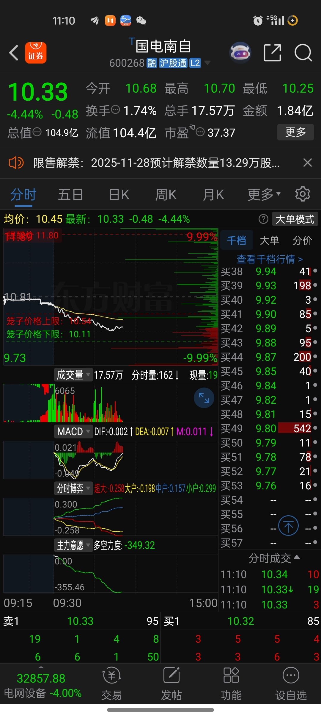This screenshot has height=718, width=321.
Task: Tap the large 10.33 current price
Action: 38,92
